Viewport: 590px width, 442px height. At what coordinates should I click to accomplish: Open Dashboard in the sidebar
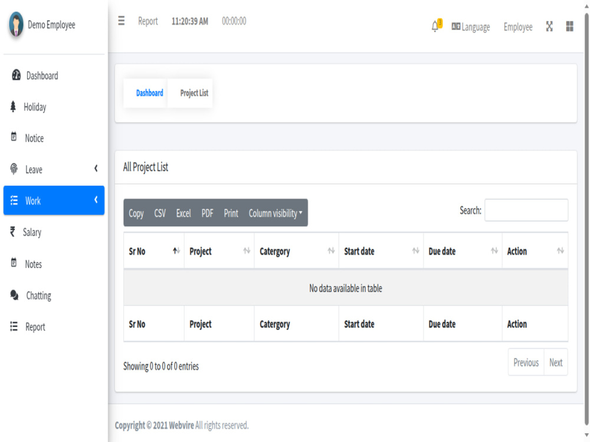pos(54,75)
